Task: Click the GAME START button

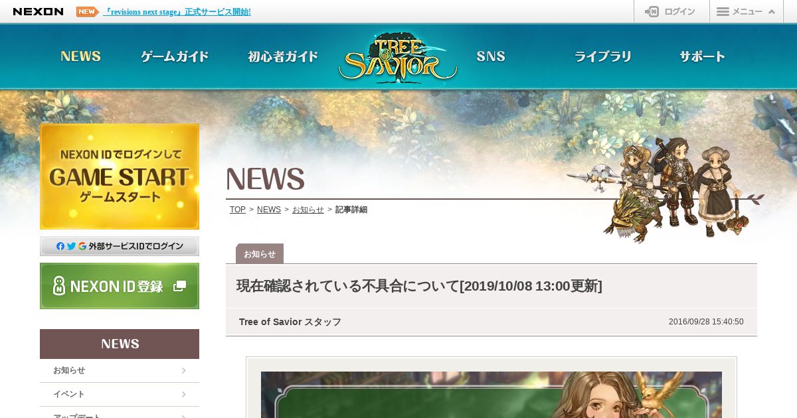Action: 120,176
